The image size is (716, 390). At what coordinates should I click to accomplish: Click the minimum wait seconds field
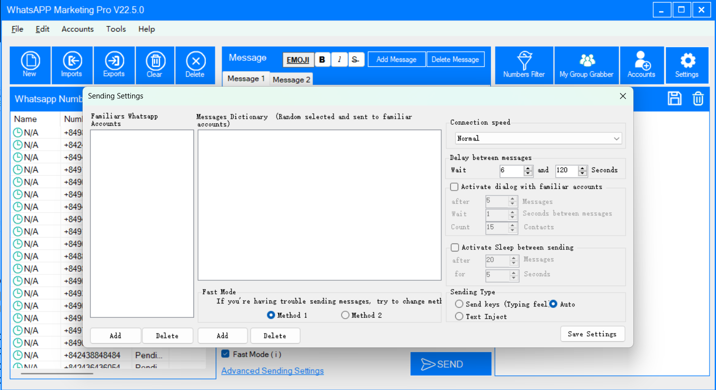[x=511, y=170]
